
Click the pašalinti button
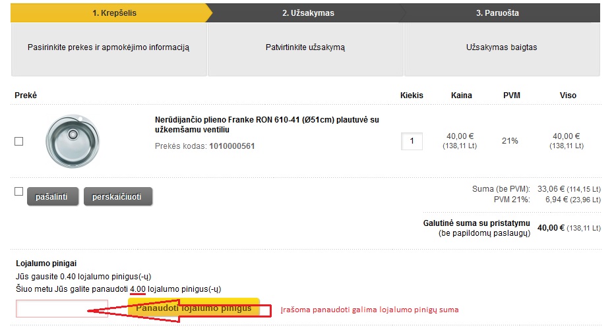pyautogui.click(x=53, y=196)
